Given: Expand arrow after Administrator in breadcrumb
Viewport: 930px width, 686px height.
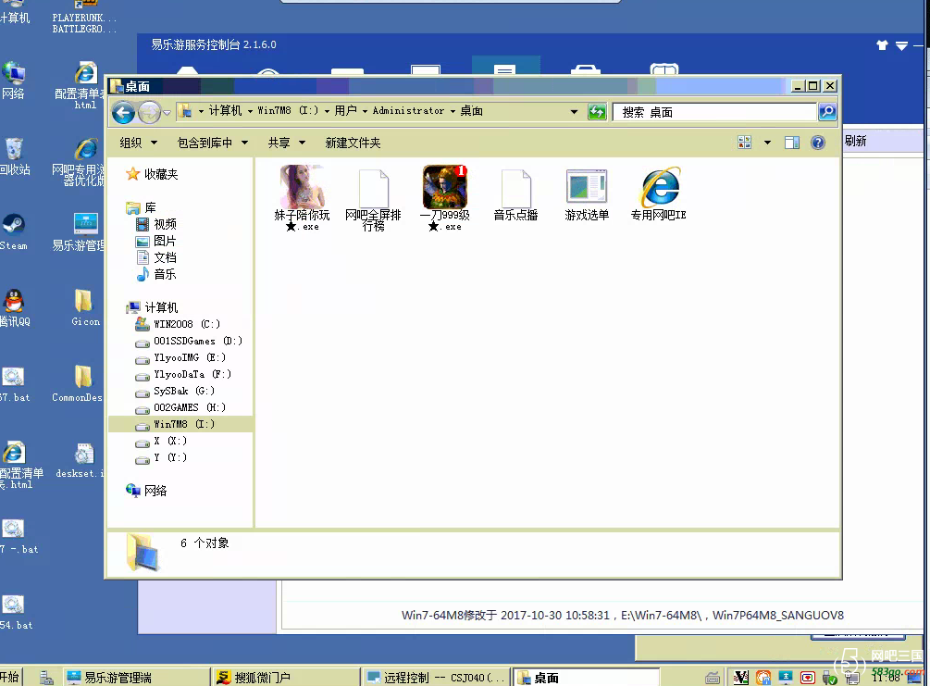Looking at the screenshot, I should [453, 111].
